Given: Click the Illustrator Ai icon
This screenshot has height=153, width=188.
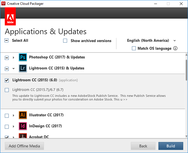Looking at the screenshot, I should click(23, 115).
